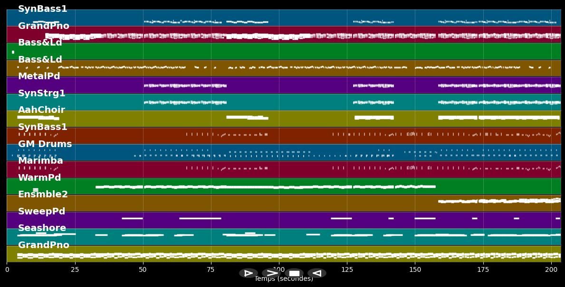Click the Seashore track name
The height and width of the screenshot is (287, 565).
42,228
